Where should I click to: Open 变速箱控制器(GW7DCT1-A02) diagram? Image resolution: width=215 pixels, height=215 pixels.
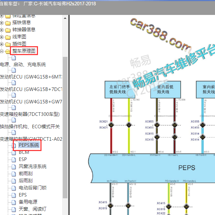coord(31,139)
